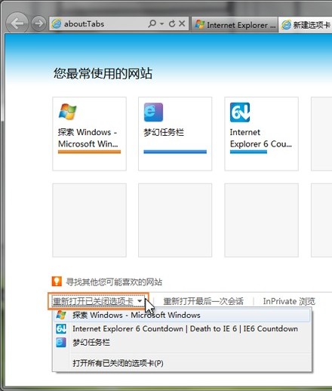Click 重新打开已关闭选项卡 link
This screenshot has width=332, height=391.
[x=93, y=301]
